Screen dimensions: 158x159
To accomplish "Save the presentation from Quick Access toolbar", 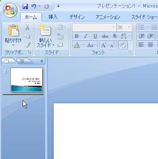I will tap(25, 6).
